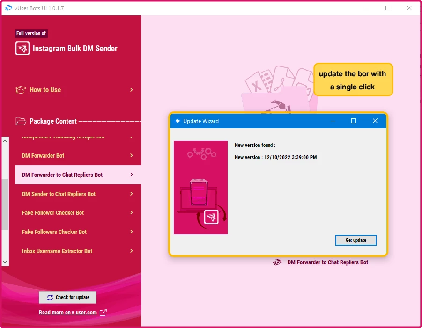Open the How to Use section
Image resolution: width=422 pixels, height=328 pixels.
tap(74, 90)
